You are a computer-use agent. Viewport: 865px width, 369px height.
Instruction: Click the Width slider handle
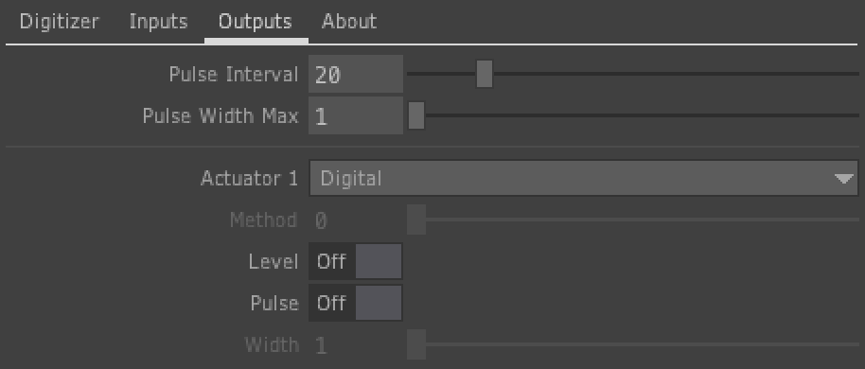point(416,344)
